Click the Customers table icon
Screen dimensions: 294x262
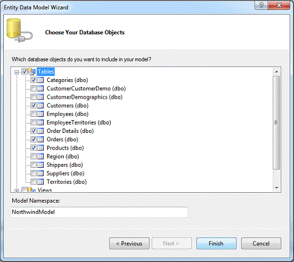(x=40, y=105)
